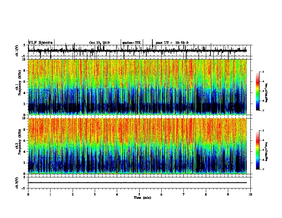The height and width of the screenshot is (218, 282).
Task: Click the ch.2 spectrogram color bar
Action: (257, 150)
